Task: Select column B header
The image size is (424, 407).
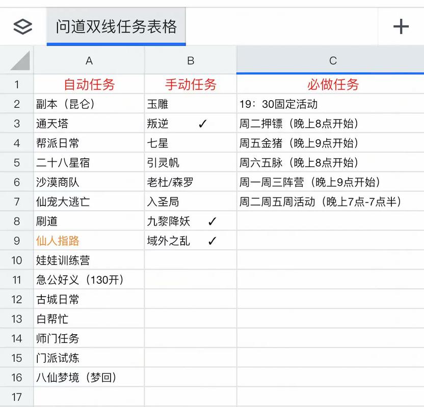Action: (x=191, y=61)
